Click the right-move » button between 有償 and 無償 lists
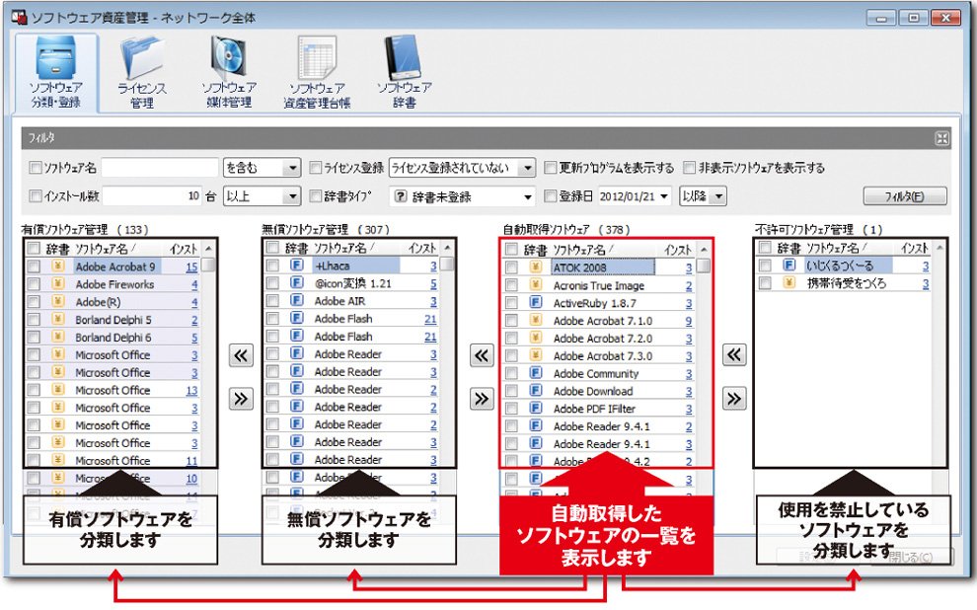Screen dimensions: 977x610 (x=241, y=398)
